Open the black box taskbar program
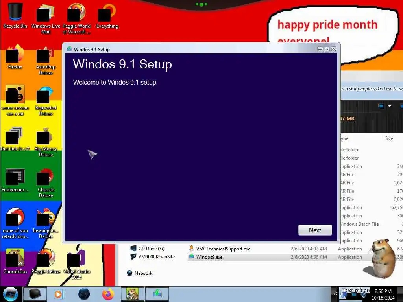The width and height of the screenshot is (403, 302). pos(35,294)
